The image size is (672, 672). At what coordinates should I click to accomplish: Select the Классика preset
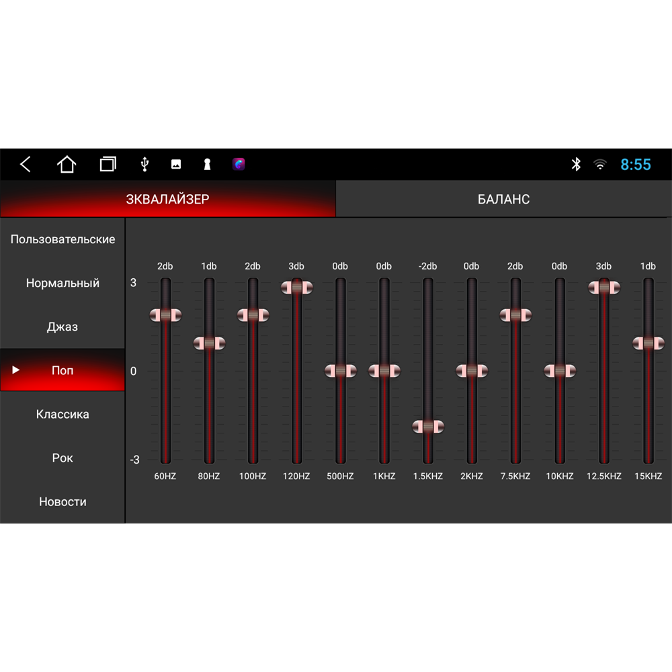(62, 414)
